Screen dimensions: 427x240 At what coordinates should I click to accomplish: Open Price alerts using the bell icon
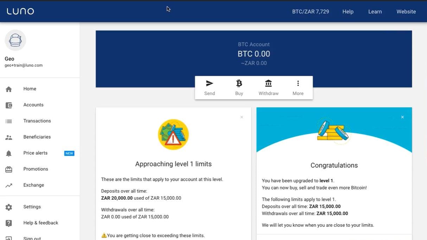pyautogui.click(x=8, y=153)
